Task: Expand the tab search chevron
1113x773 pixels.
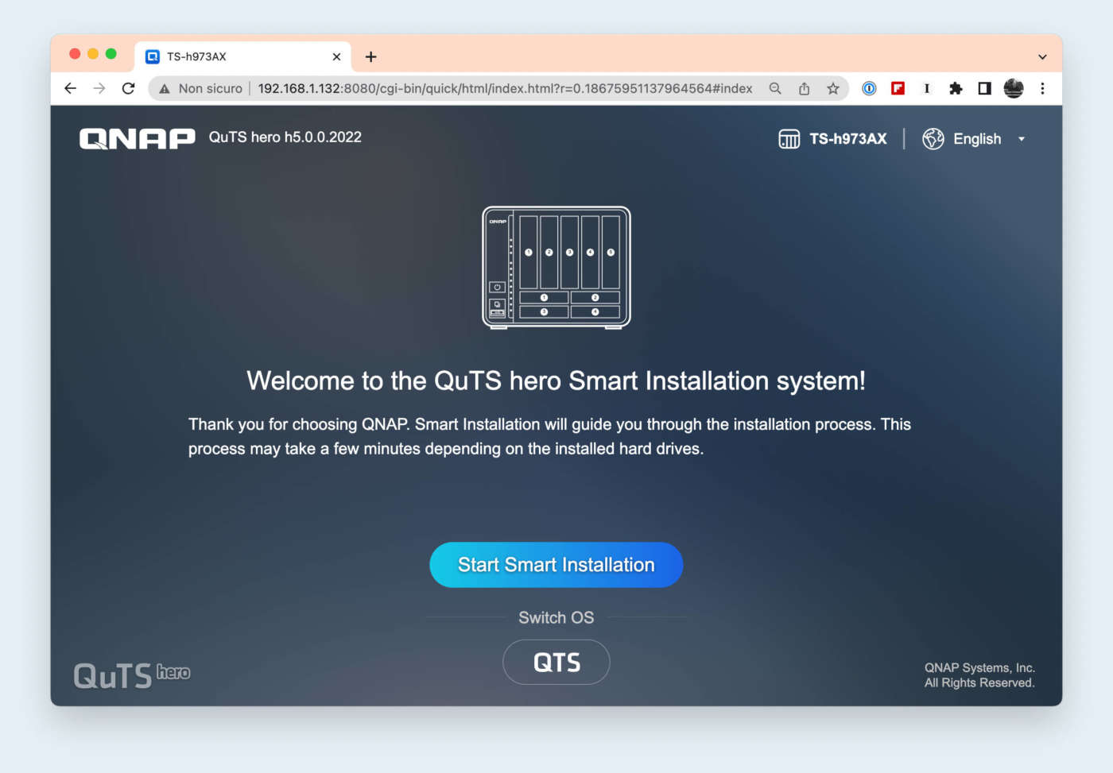Action: pos(1042,56)
